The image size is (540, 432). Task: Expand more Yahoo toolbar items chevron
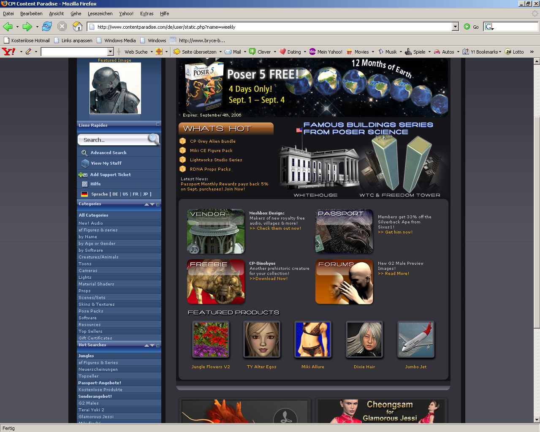point(532,52)
